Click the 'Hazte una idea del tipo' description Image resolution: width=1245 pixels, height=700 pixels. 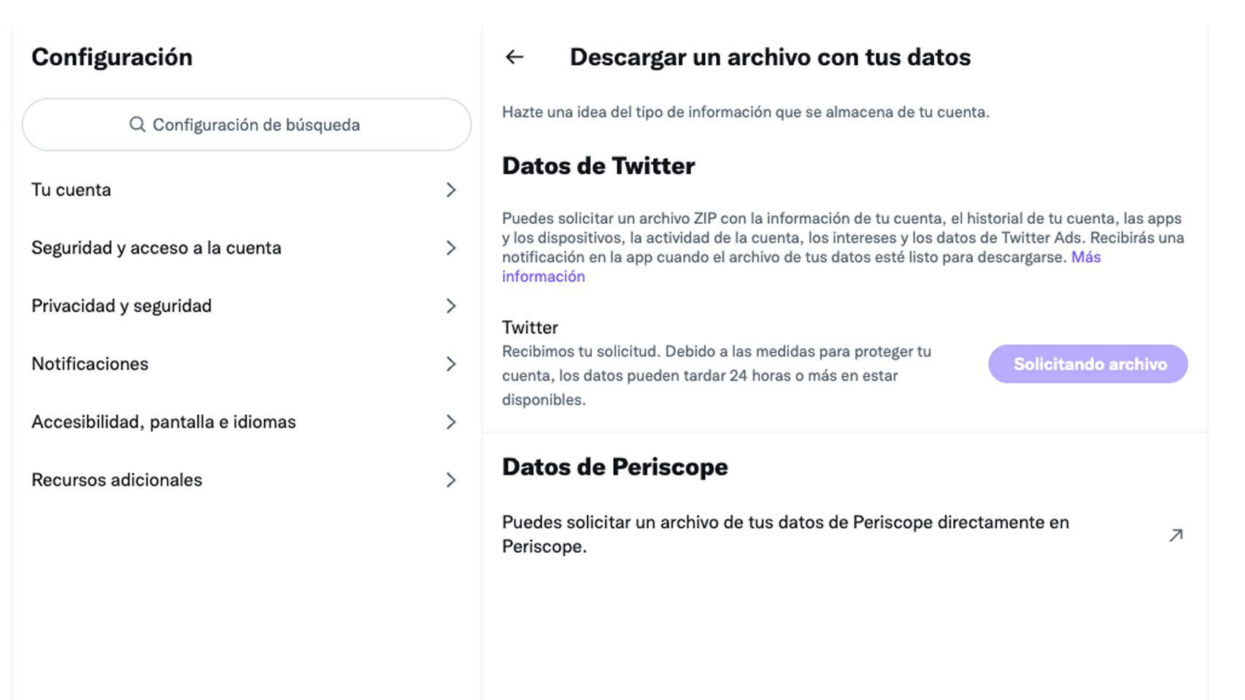746,112
